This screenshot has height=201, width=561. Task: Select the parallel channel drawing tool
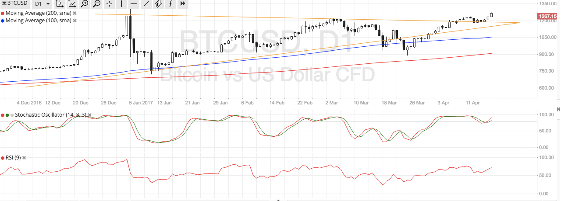(x=158, y=3)
